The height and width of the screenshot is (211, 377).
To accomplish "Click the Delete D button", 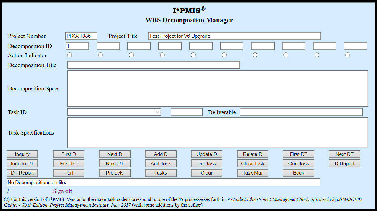I will point(252,154).
